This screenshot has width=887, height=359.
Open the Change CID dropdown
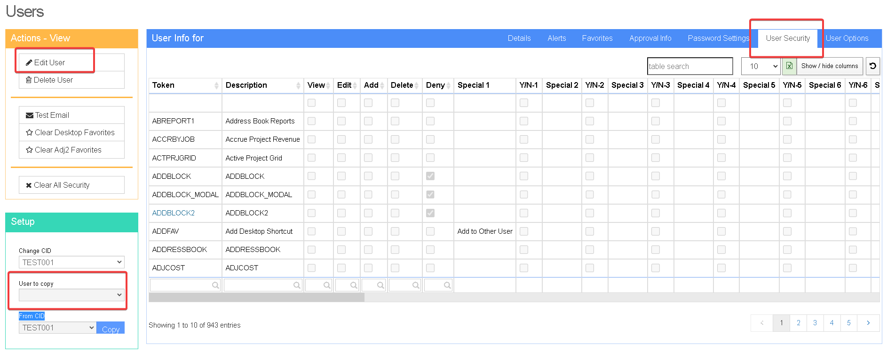(71, 262)
